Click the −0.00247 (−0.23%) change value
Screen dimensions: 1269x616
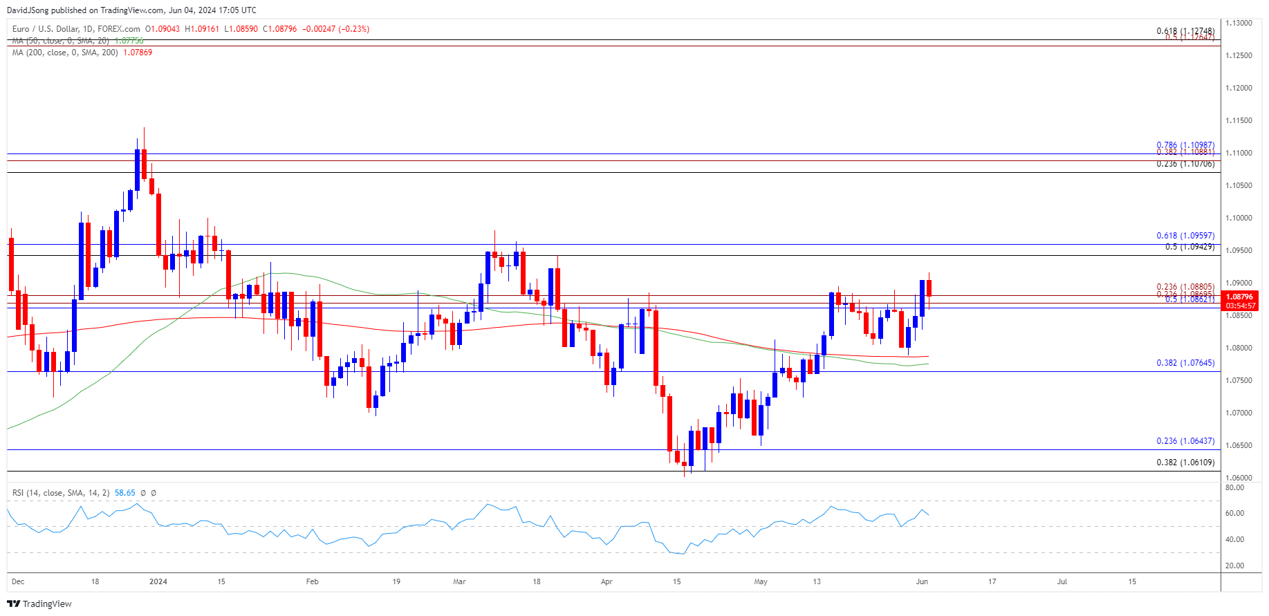coord(335,29)
